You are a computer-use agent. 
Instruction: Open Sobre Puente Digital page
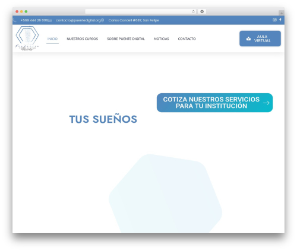pyautogui.click(x=126, y=39)
